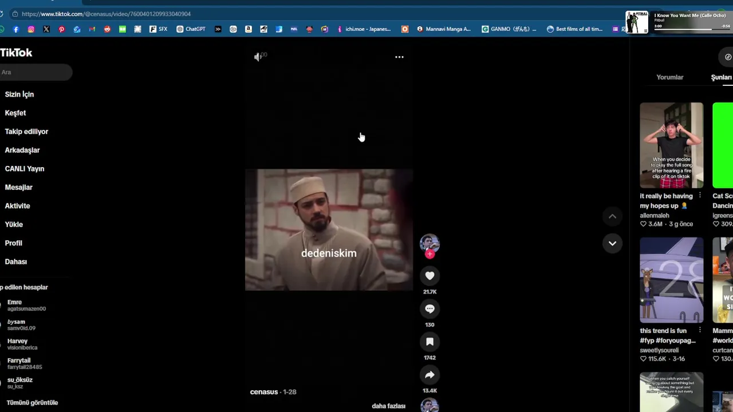Viewport: 733px width, 412px height.
Task: Expand description with daha fazlası
Action: coord(388,406)
